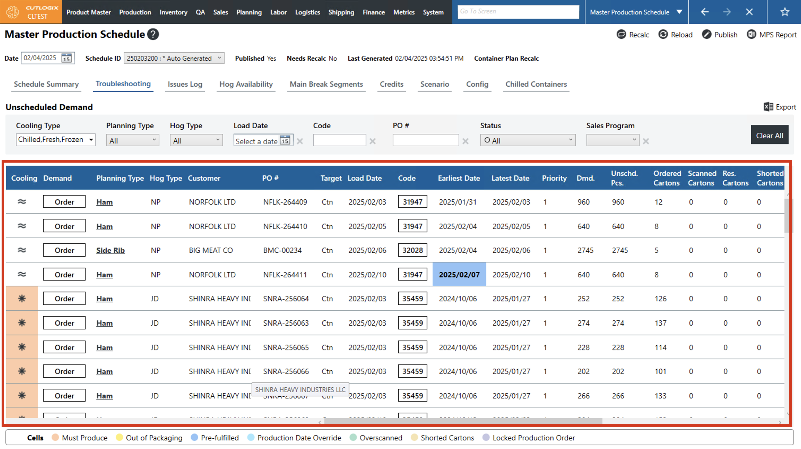Clear the PO # filter with X
The width and height of the screenshot is (801, 449).
[x=465, y=141]
